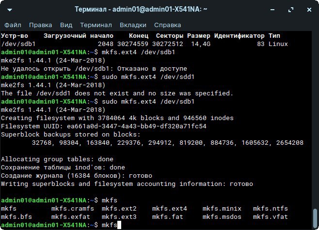Click the Идентификатор column header text
Image resolution: width=319 pixels, height=230 pixels.
tap(239, 36)
